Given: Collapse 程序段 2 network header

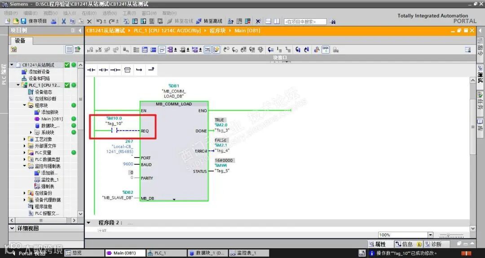Looking at the screenshot, I should click(89, 223).
